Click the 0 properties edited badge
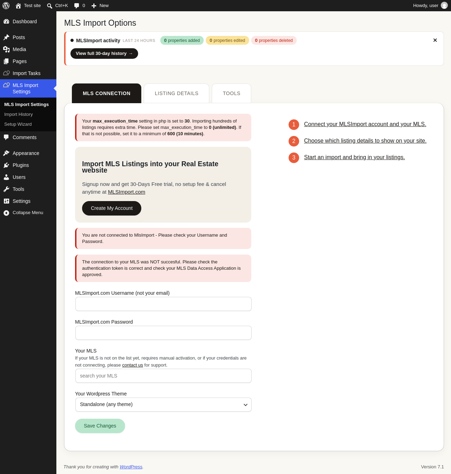Viewport: 451px width, 474px height. coord(227,40)
